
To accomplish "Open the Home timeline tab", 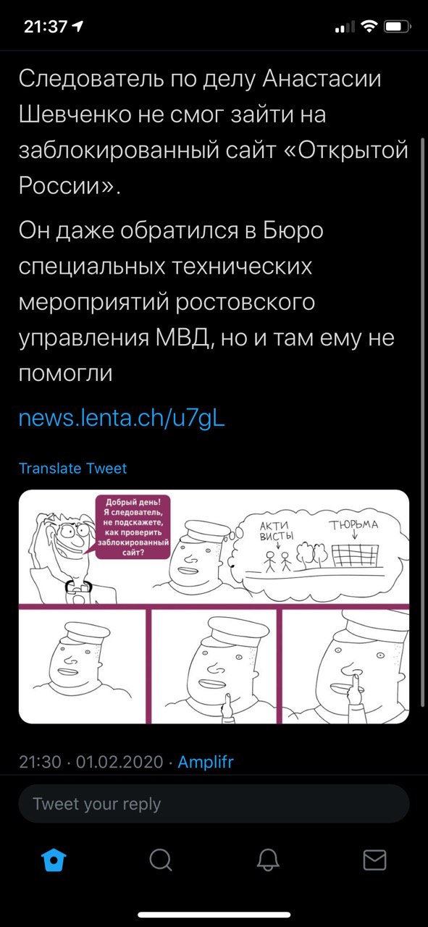I will [x=54, y=860].
